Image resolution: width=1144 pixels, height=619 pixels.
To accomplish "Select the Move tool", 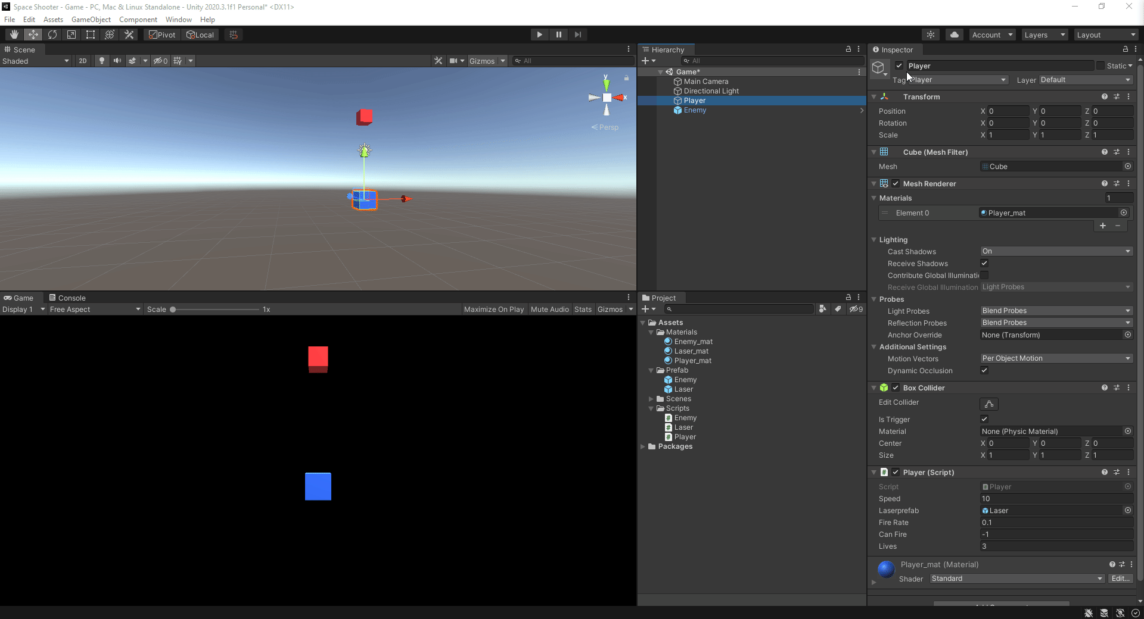I will (33, 35).
